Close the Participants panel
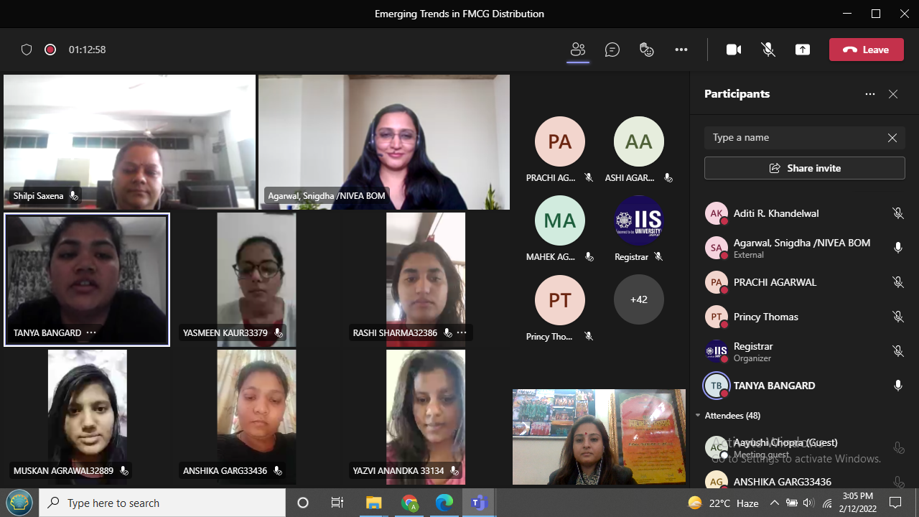Screen dimensions: 919x517 point(893,94)
